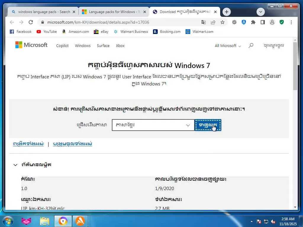The height and width of the screenshot is (227, 303).
Task: Click the Microsoft logo
Action: click(31, 45)
